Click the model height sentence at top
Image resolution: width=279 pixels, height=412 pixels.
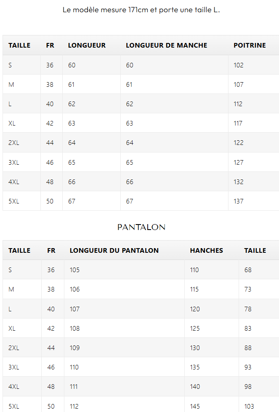(141, 10)
